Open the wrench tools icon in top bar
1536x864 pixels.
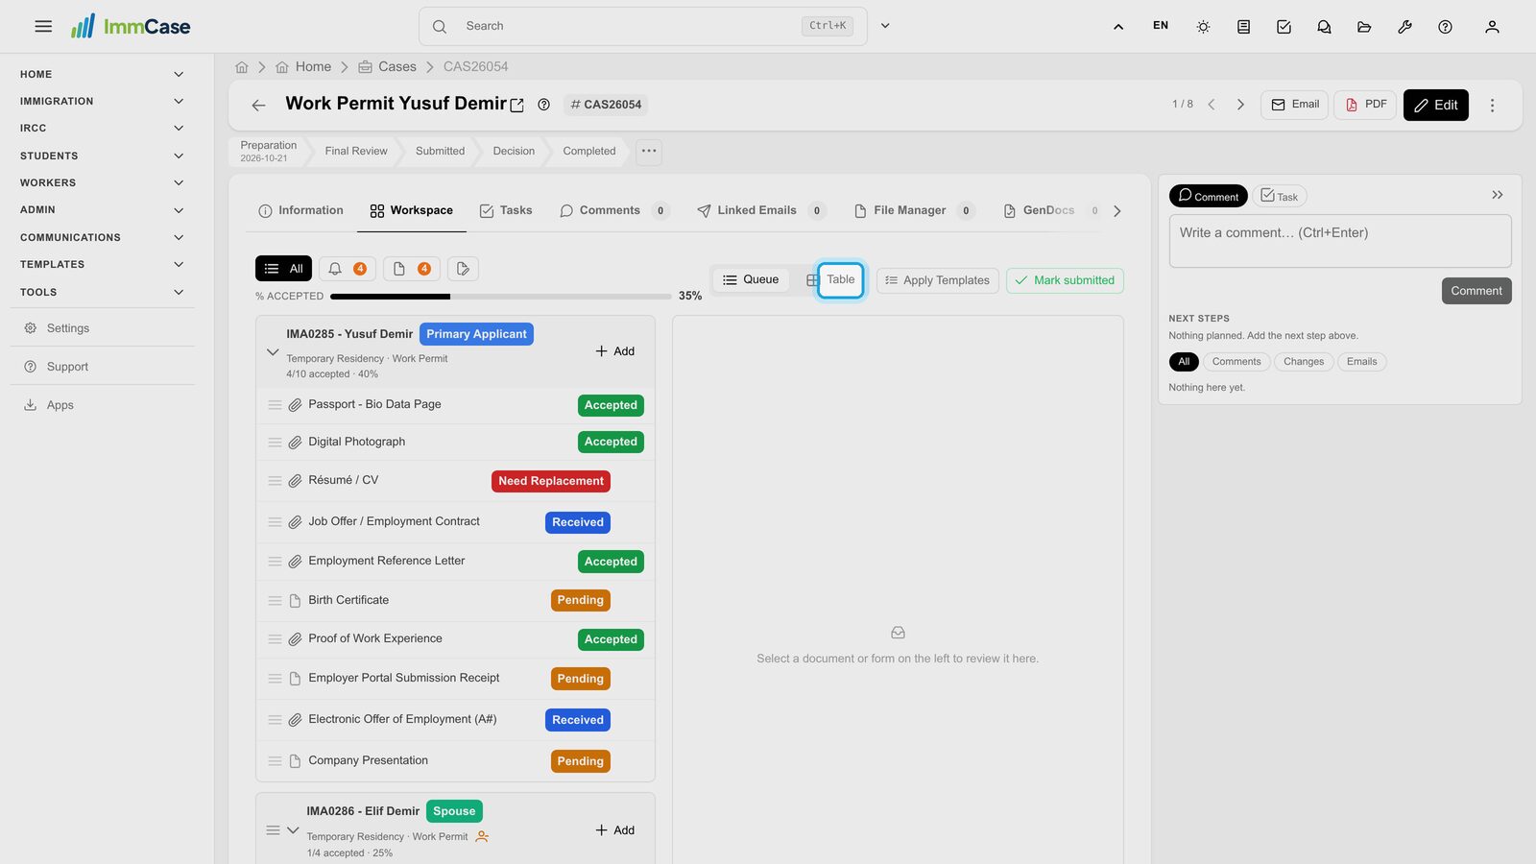click(x=1404, y=27)
